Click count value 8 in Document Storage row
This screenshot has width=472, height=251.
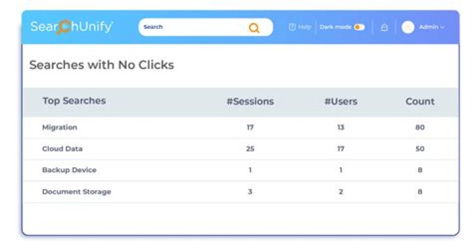coord(420,192)
